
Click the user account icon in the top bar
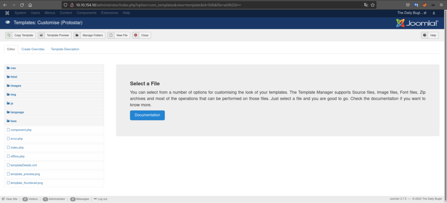pos(433,13)
